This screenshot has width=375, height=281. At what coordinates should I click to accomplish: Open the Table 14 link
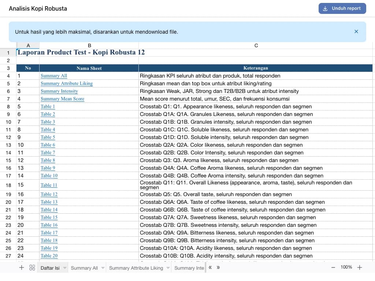49,210
